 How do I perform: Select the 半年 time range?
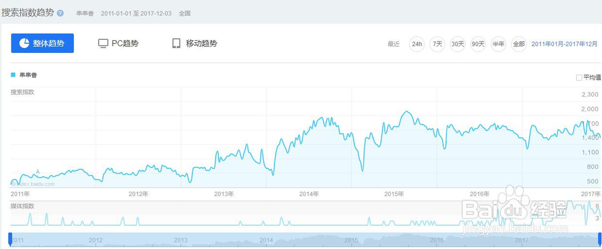tap(498, 44)
